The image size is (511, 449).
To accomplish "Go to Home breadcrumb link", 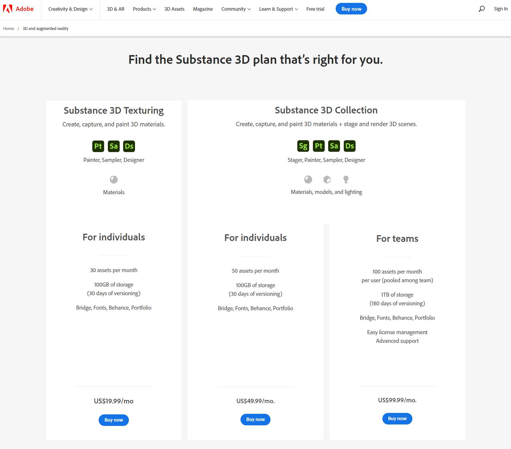I will [x=9, y=29].
